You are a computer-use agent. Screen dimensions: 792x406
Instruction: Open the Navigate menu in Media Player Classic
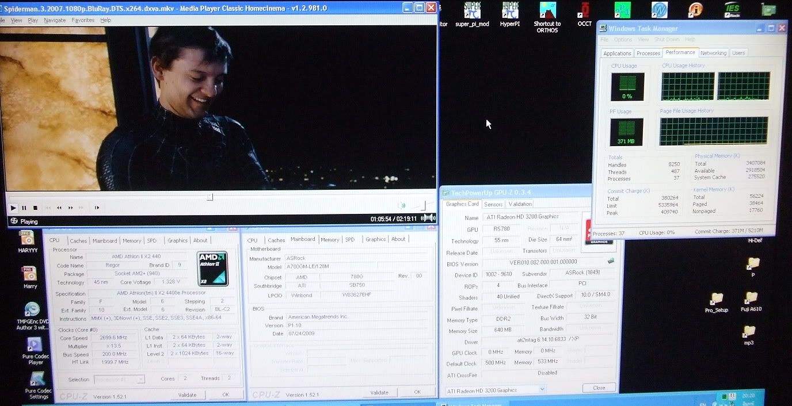pos(55,20)
